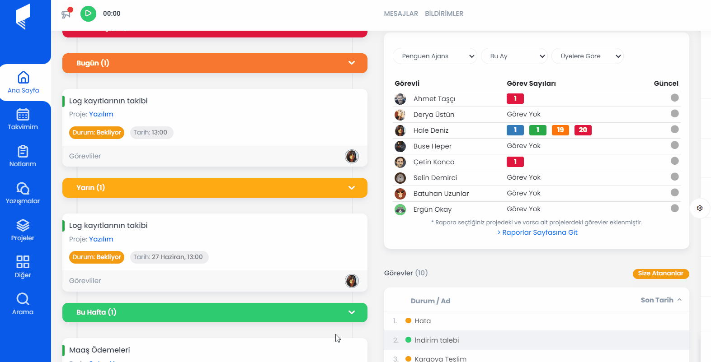
Task: Switch to the MESAJLAR tab
Action: point(400,14)
